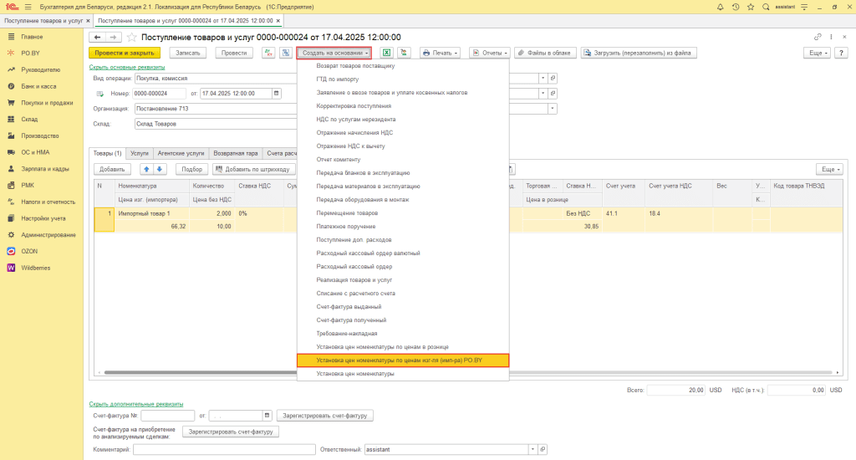
Task: Move row down with blue arrow
Action: pos(160,169)
